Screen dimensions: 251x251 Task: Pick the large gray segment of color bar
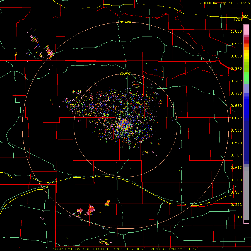[x=246, y=194]
